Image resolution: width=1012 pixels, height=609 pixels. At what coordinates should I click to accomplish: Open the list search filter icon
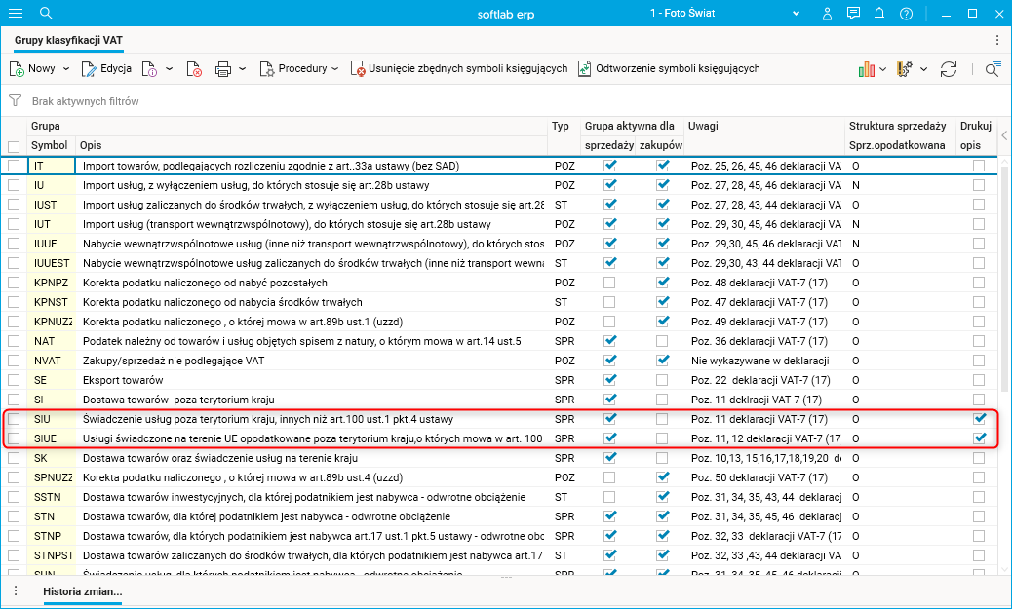click(x=993, y=69)
